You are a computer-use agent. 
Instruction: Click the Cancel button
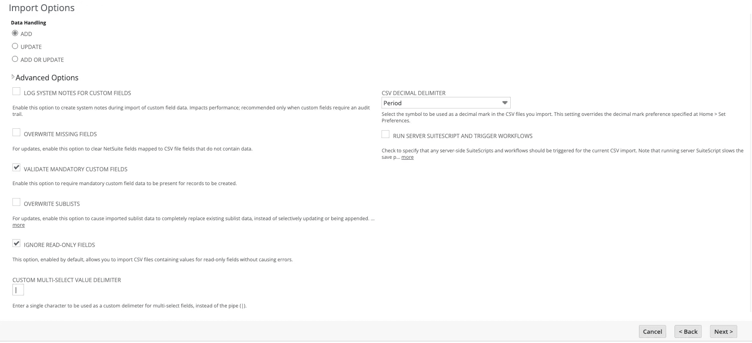click(652, 331)
